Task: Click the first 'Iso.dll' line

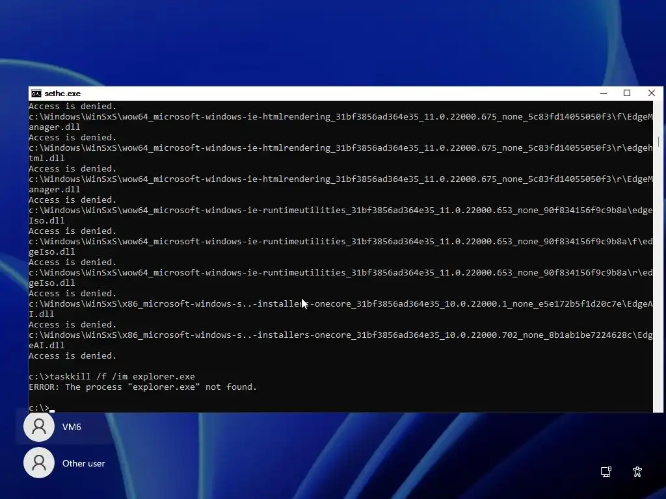Action: (47, 221)
